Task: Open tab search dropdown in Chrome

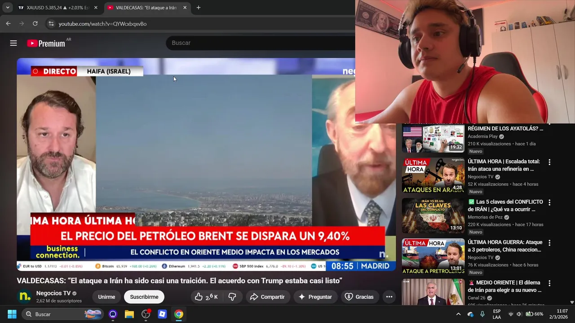Action: (8, 8)
